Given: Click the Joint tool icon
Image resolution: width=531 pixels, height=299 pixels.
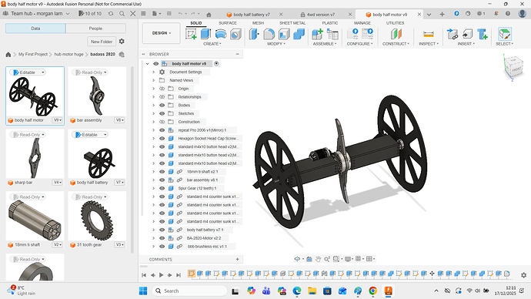Looking at the screenshot, I should click(332, 34).
